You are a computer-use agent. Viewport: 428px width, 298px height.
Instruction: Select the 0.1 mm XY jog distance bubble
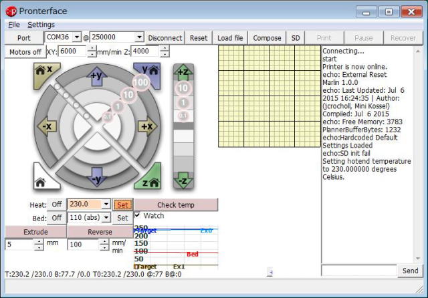click(x=107, y=117)
